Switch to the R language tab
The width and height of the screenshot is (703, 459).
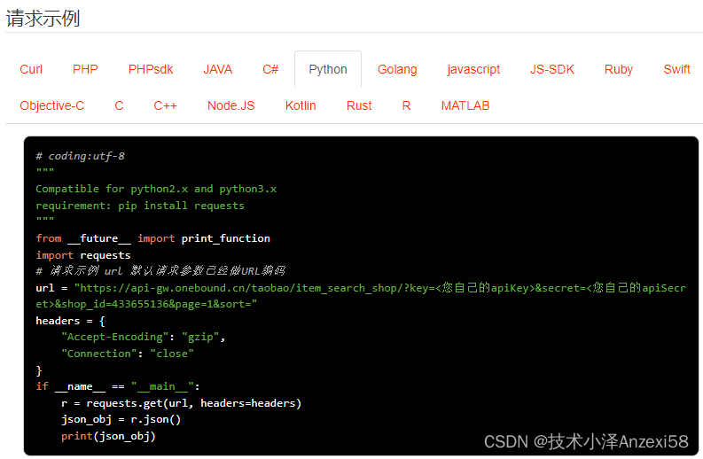pyautogui.click(x=406, y=105)
